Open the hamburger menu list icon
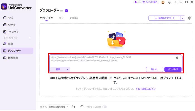The height and width of the screenshot is (111, 195). pos(175,2)
